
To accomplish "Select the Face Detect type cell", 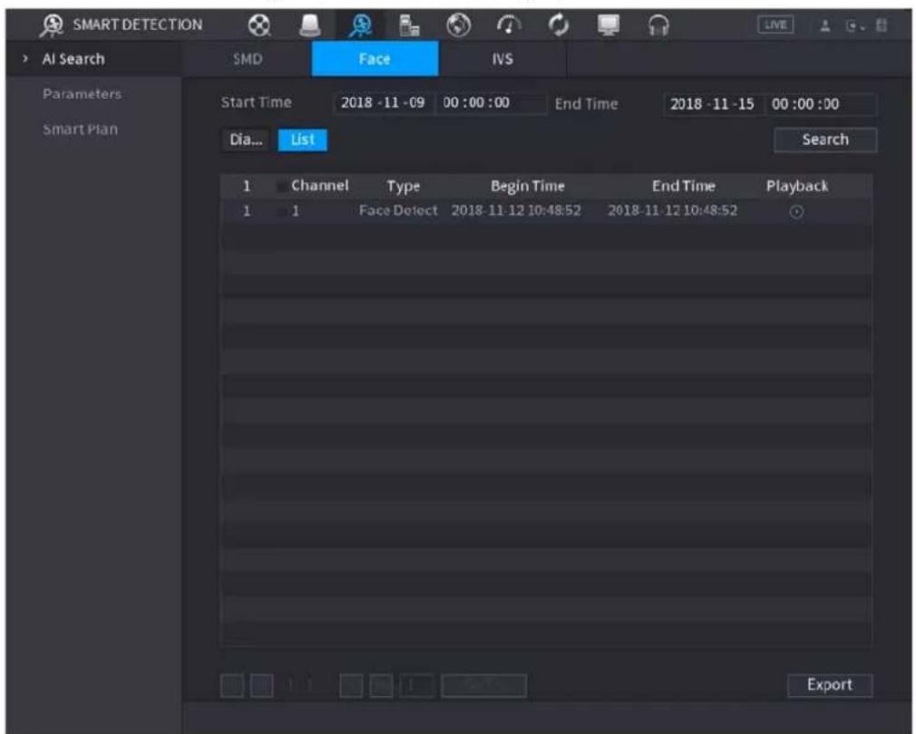I will (398, 210).
